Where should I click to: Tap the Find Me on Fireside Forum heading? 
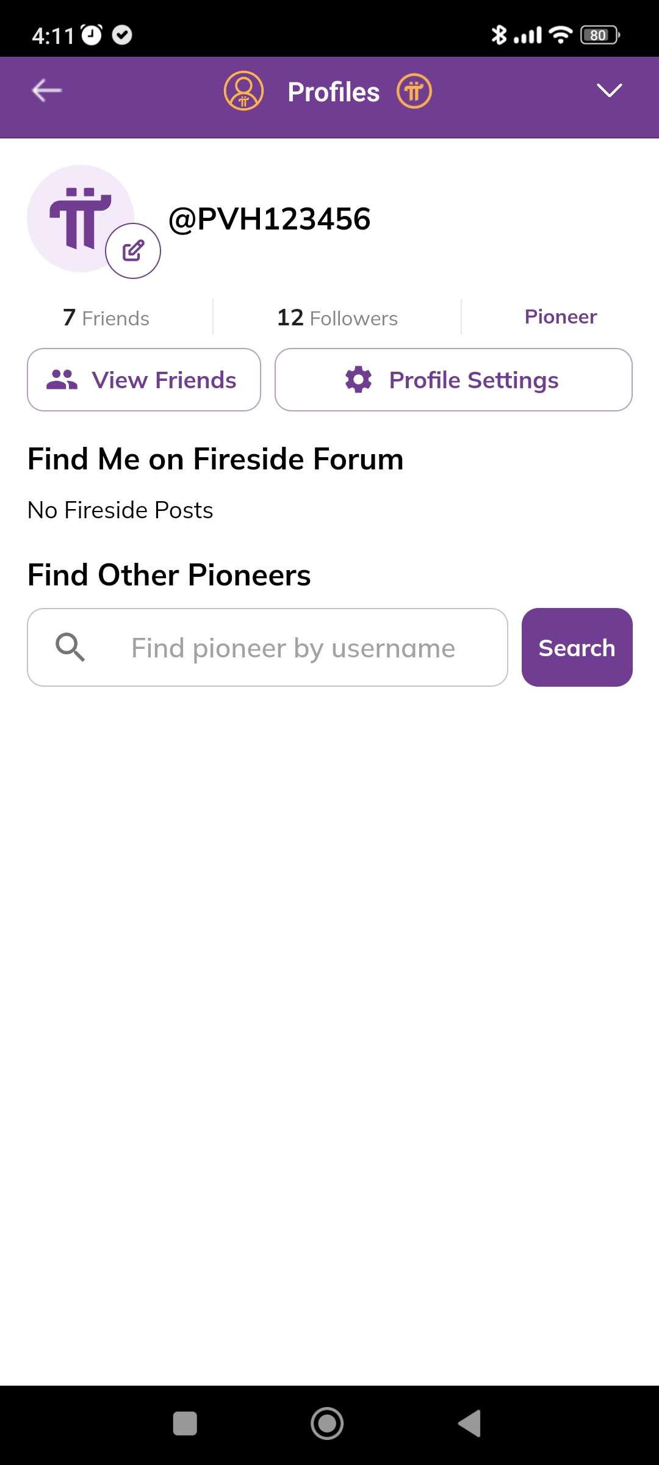click(215, 459)
